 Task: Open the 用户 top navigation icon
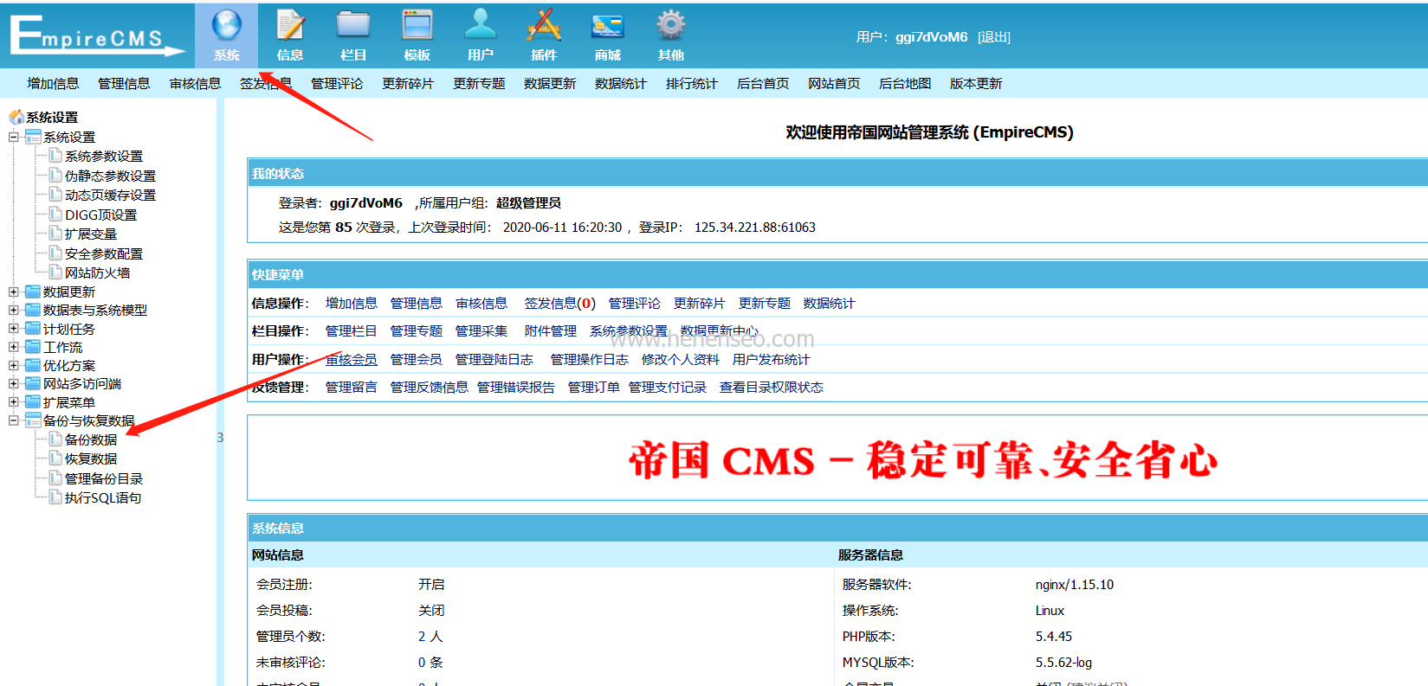click(x=481, y=35)
